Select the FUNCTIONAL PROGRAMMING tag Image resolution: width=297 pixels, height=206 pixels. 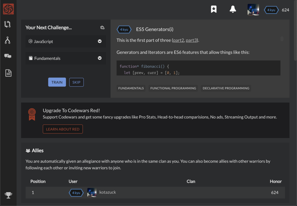(173, 88)
